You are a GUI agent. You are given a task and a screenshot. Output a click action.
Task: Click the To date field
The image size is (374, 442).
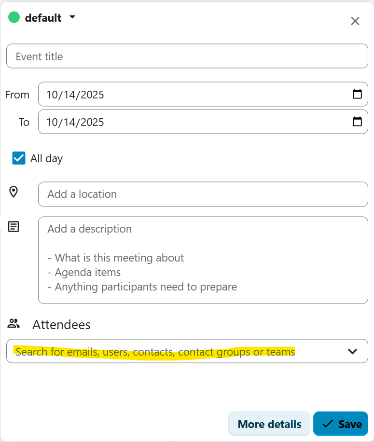[x=193, y=122]
